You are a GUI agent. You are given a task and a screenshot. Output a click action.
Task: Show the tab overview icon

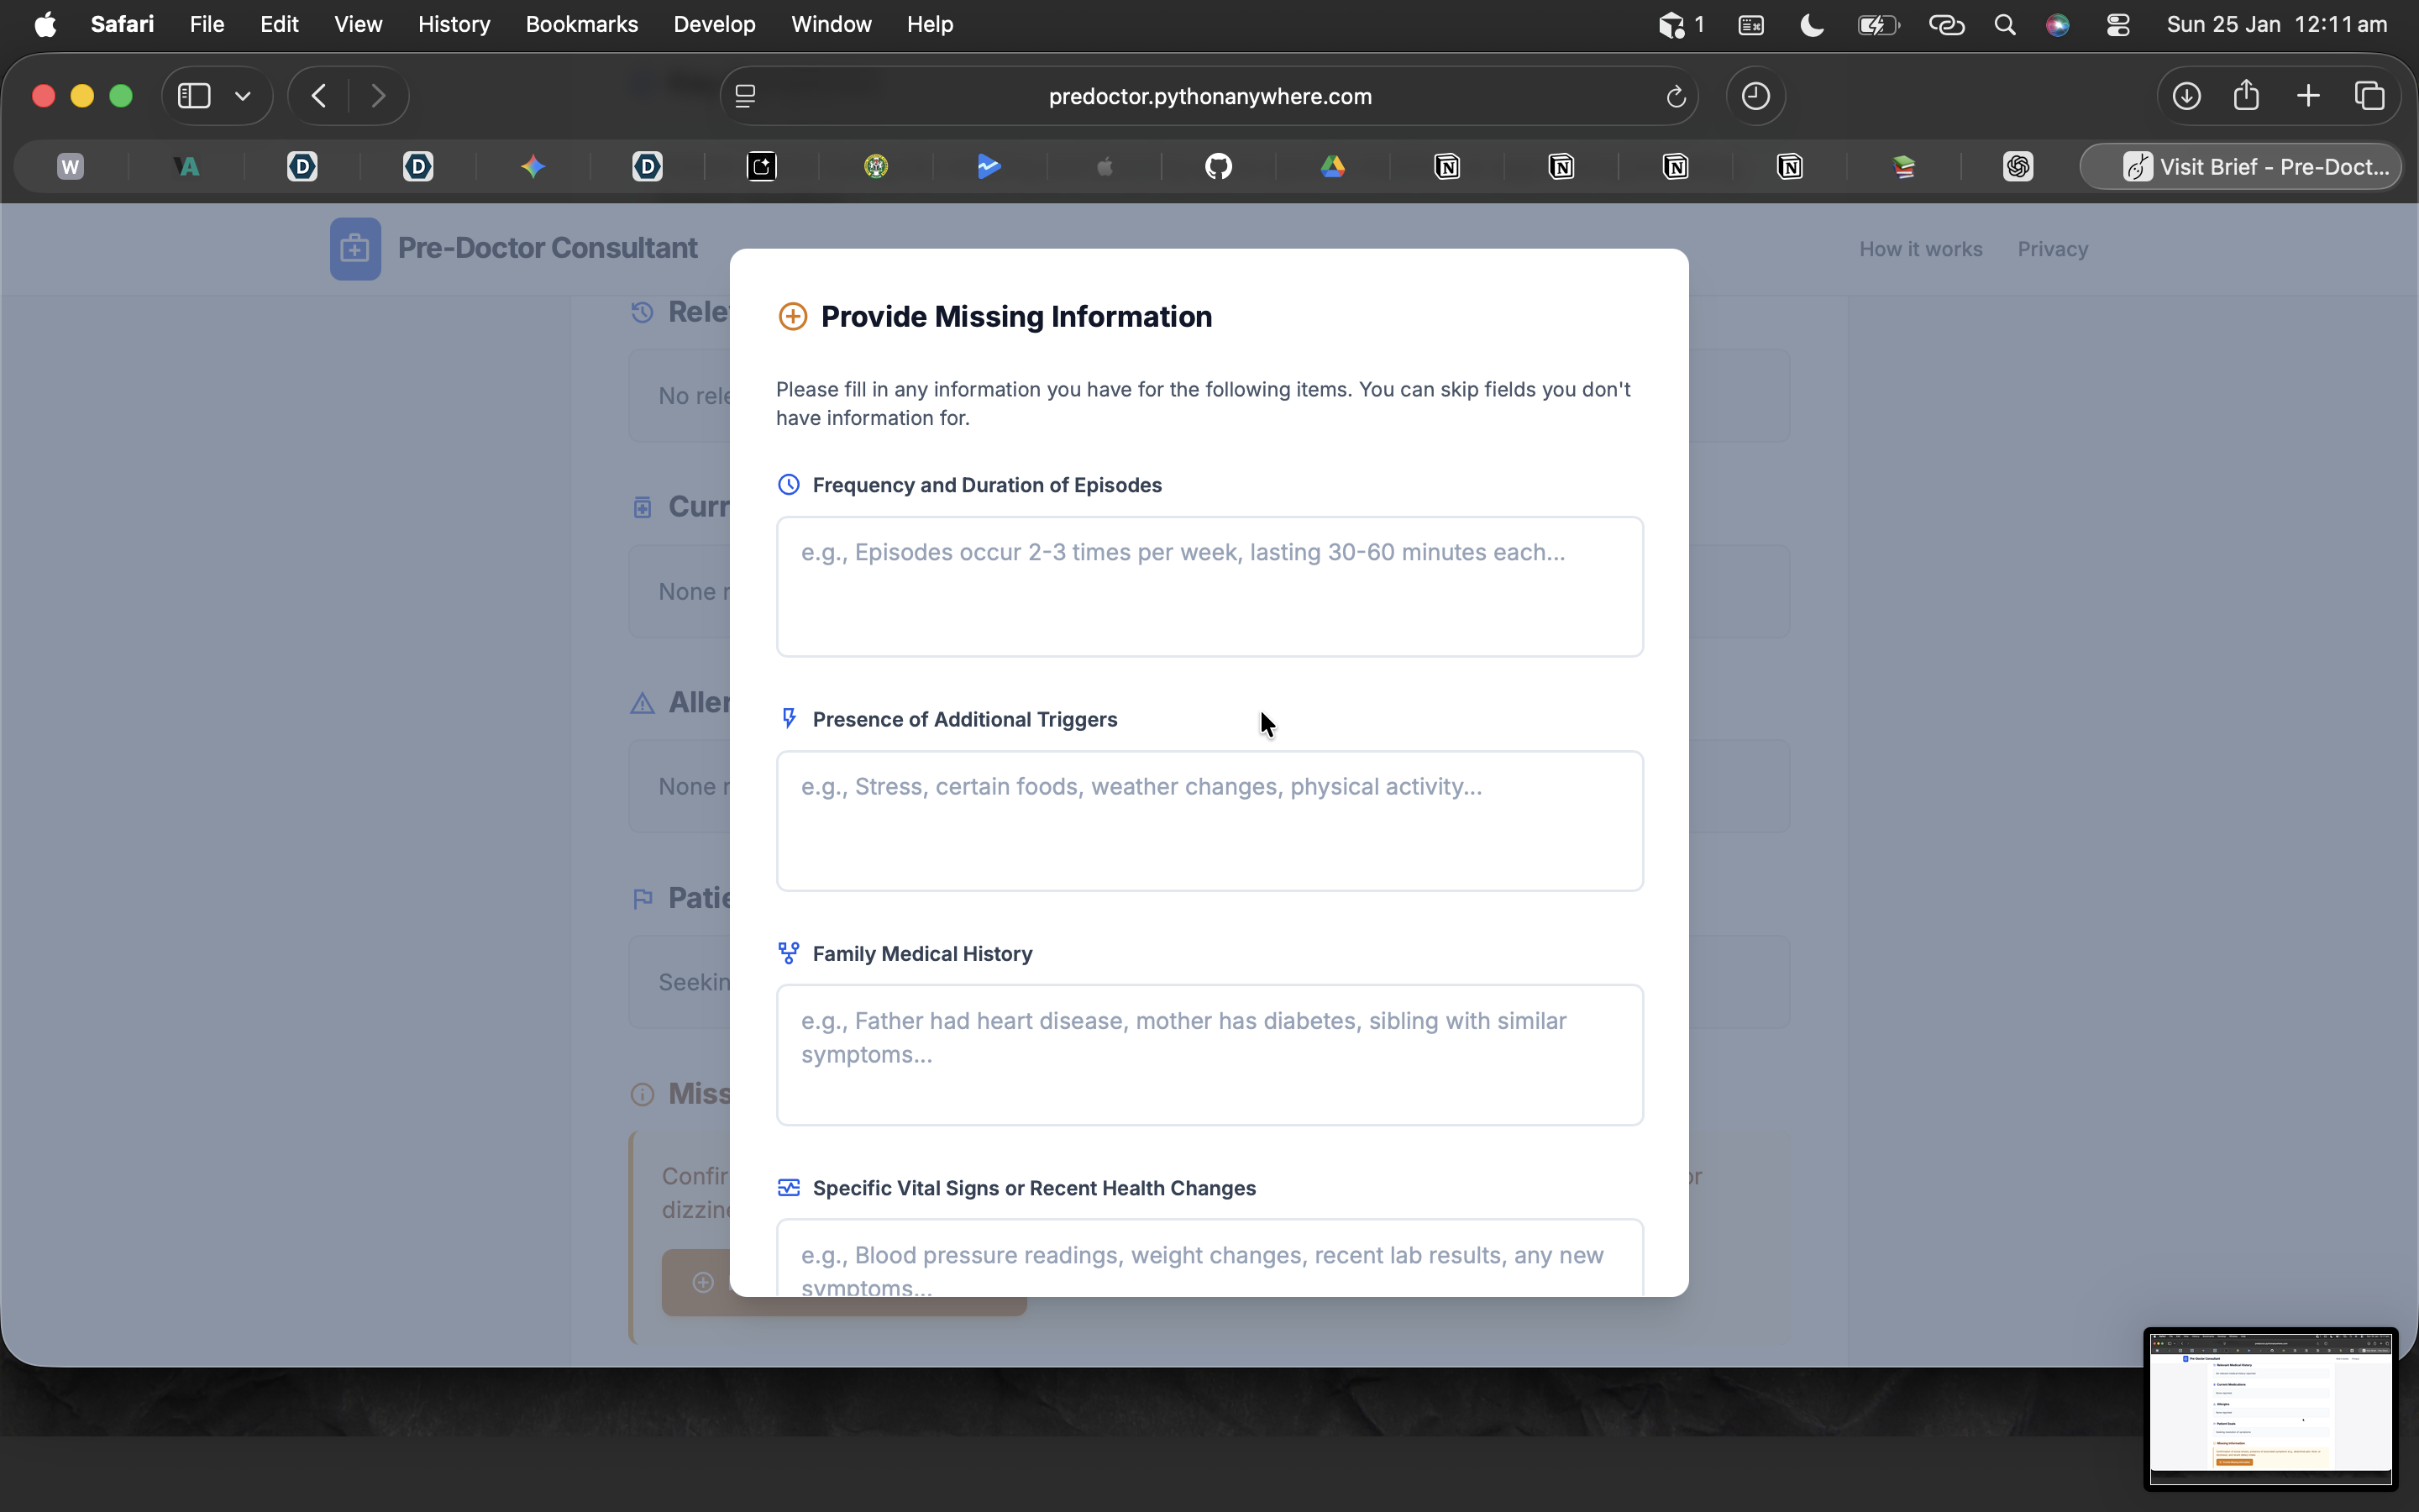click(2369, 96)
